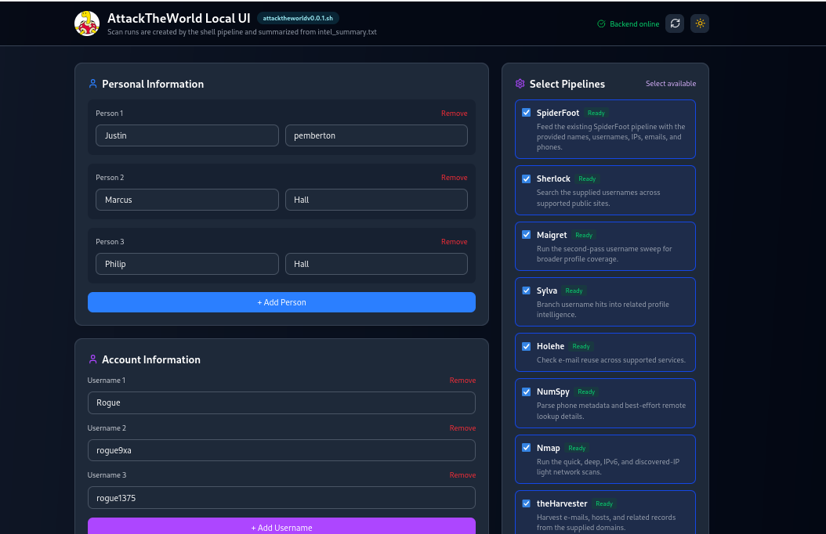Uncheck the Maigret pipeline checkbox
The width and height of the screenshot is (826, 534).
pos(527,235)
